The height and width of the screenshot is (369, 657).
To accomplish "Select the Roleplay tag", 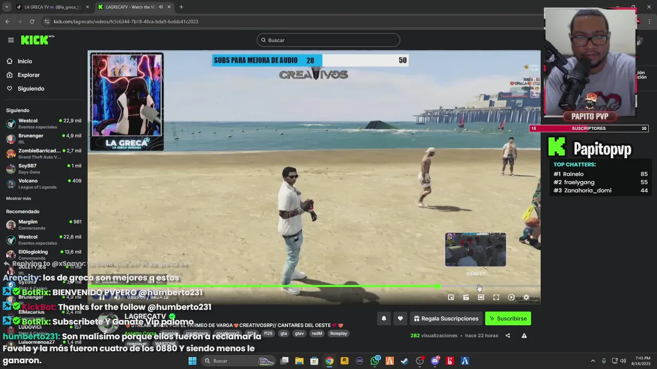I will pos(339,334).
